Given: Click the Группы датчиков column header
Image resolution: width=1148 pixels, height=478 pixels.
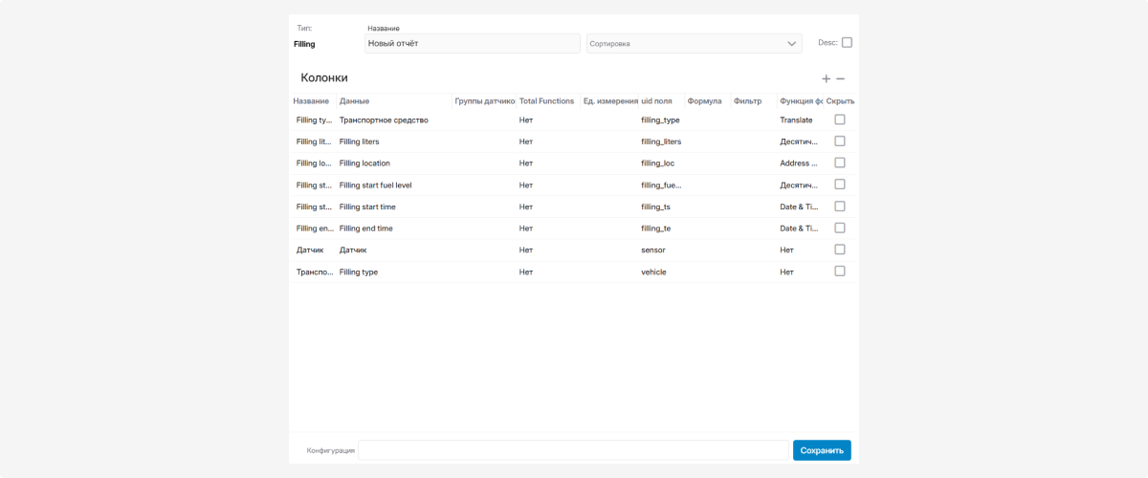Looking at the screenshot, I should 484,100.
